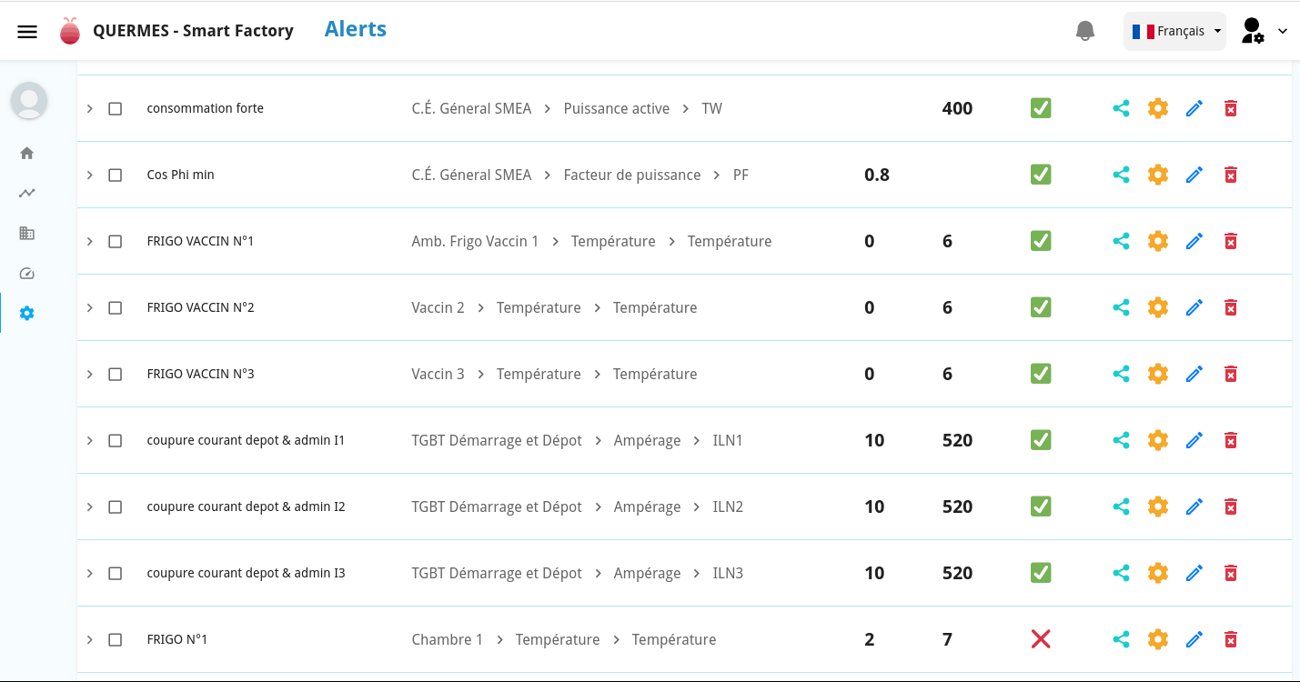Open sidebar gauge dashboard icon
1300x682 pixels.
pos(27,273)
